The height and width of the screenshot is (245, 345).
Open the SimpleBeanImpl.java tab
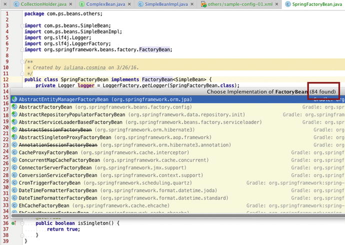tap(166, 4)
